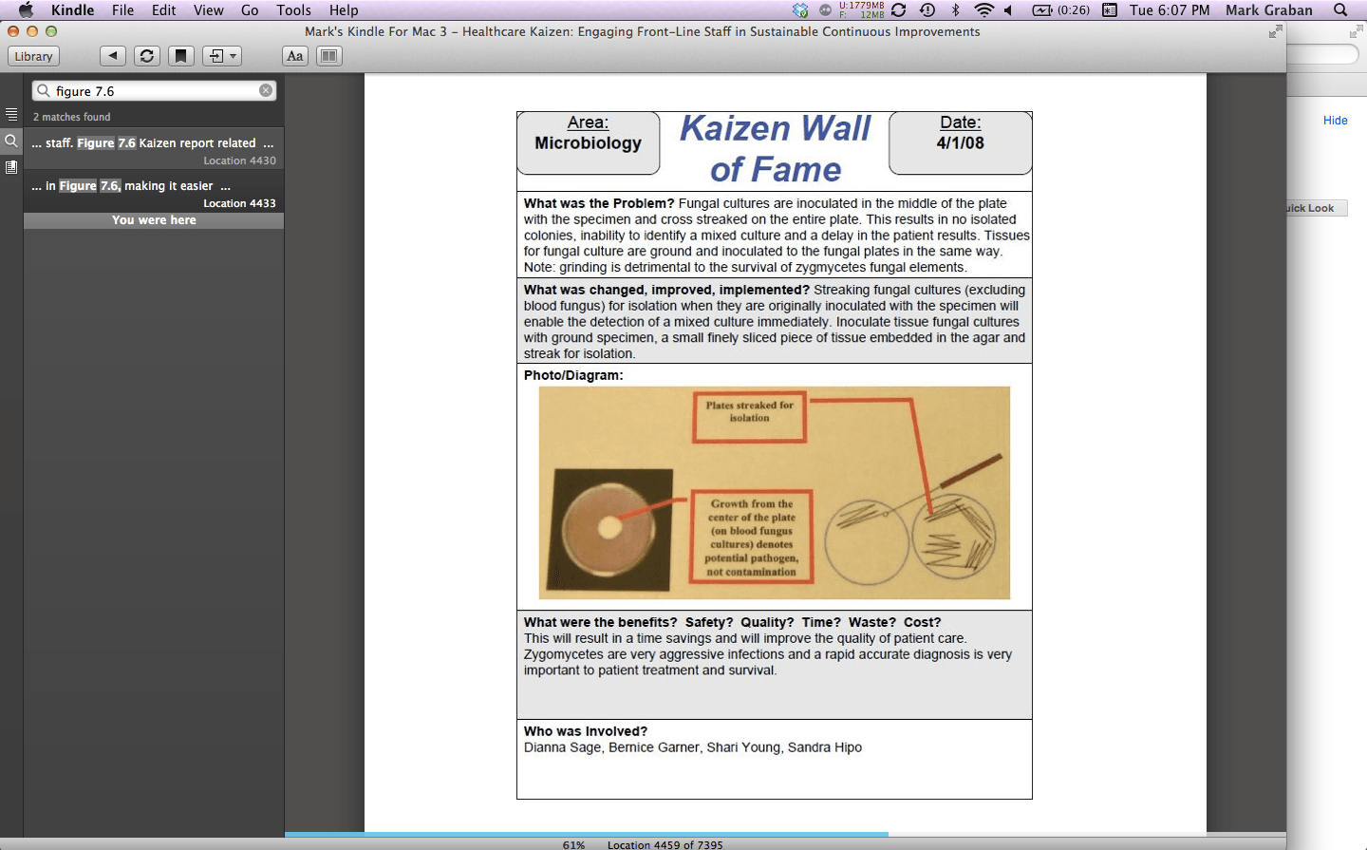
Task: Open the Help menu
Action: coord(344,10)
